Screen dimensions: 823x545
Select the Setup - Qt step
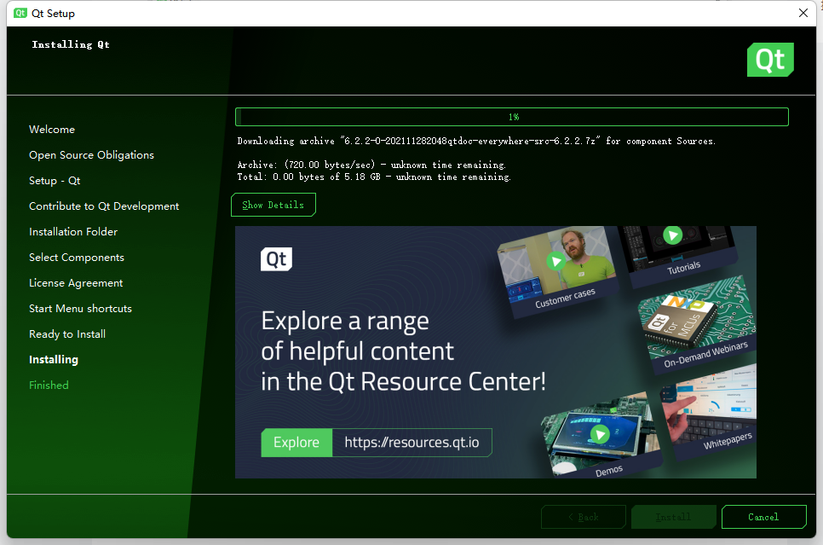click(x=55, y=181)
